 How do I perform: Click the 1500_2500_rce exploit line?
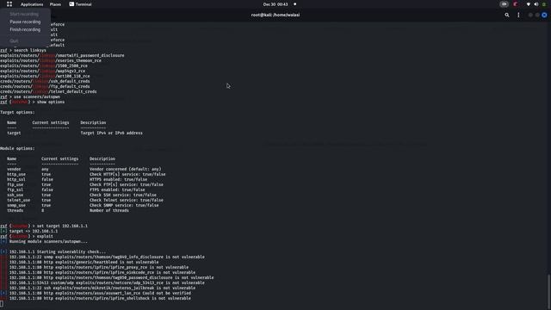[x=44, y=65]
